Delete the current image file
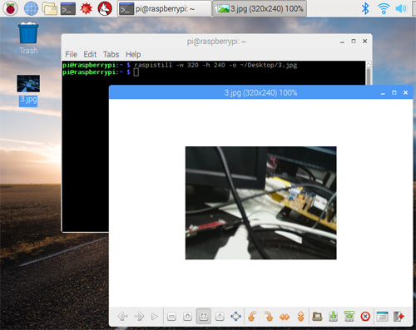The image size is (416, 330). point(365,316)
